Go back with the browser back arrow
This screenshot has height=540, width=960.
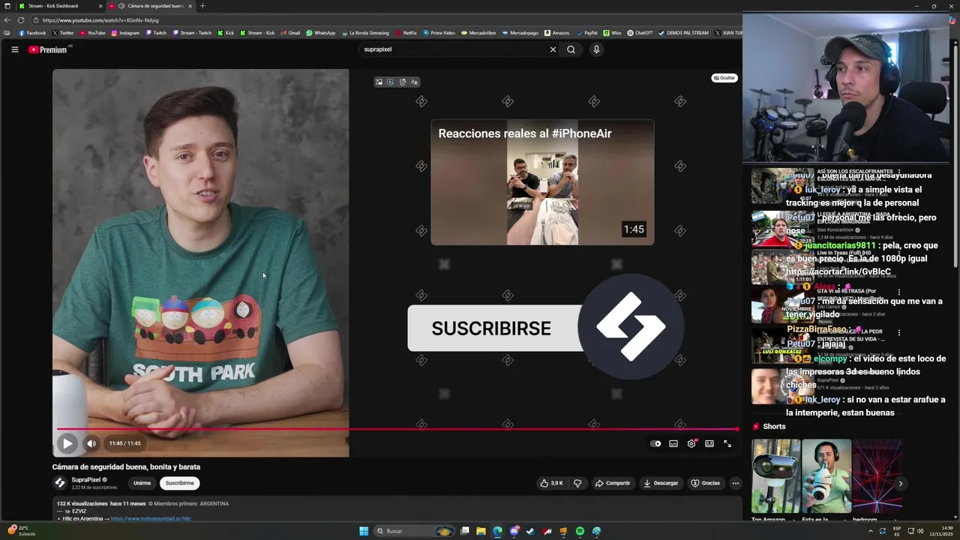click(x=7, y=20)
